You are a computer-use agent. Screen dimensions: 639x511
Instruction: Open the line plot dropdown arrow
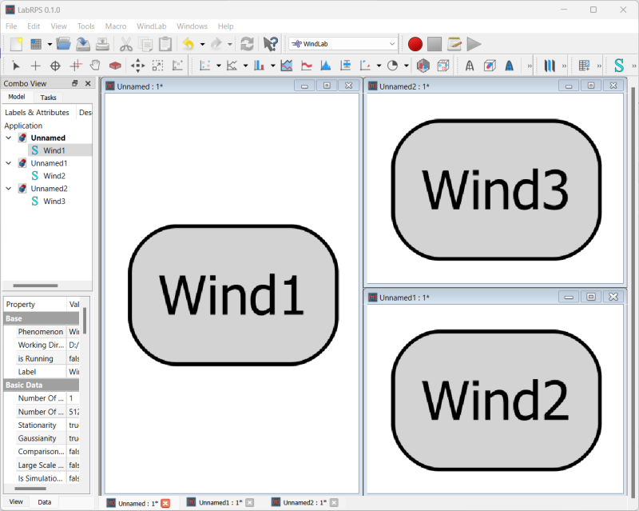pyautogui.click(x=245, y=66)
